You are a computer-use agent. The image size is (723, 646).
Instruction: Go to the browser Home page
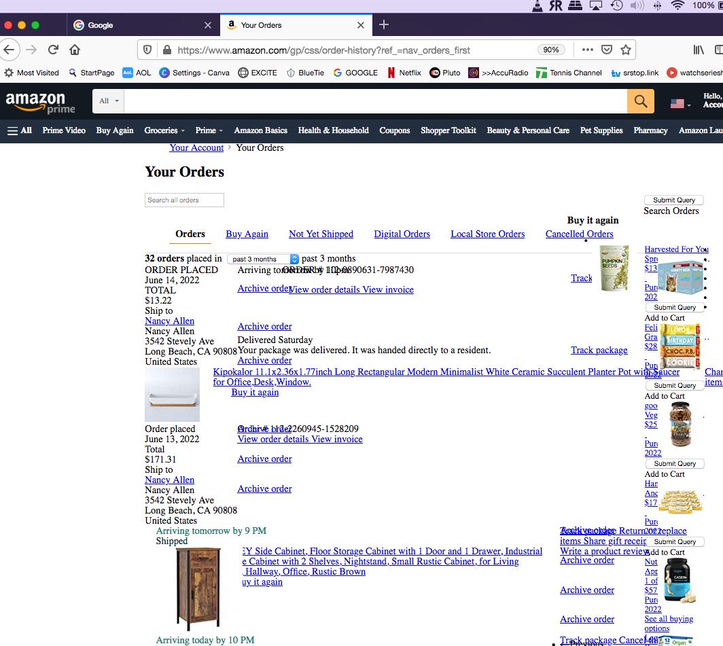click(x=75, y=50)
